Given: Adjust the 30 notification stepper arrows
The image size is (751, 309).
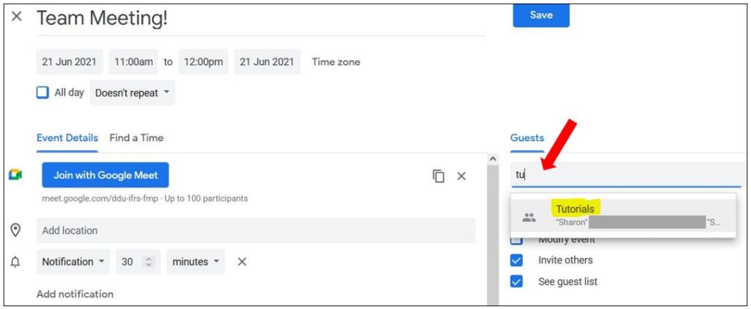Looking at the screenshot, I should (x=149, y=261).
